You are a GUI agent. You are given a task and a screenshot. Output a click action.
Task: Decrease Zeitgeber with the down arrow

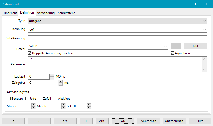[x=61, y=84]
